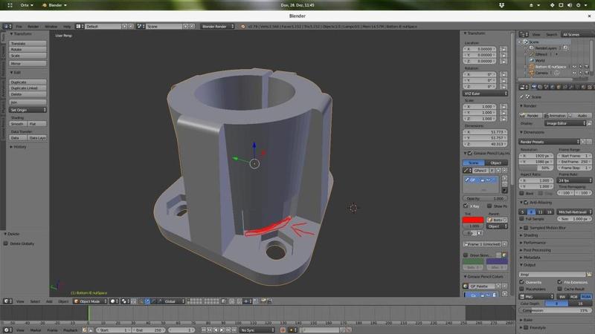595x334 pixels.
Task: Click the eye icon for Bottom IE nutSpace
Action: click(574, 66)
